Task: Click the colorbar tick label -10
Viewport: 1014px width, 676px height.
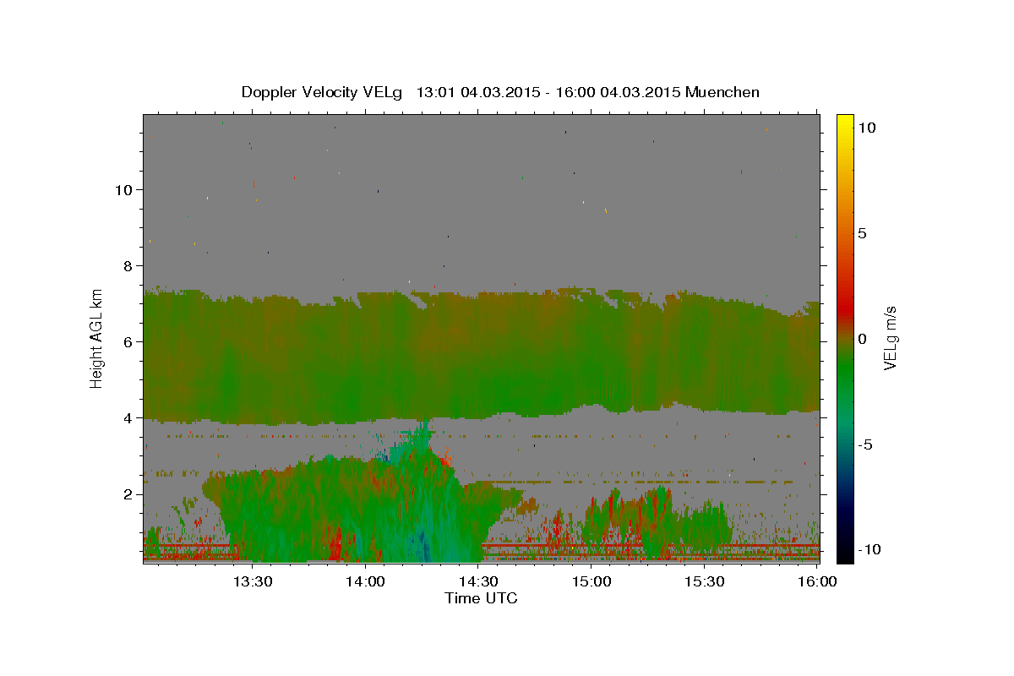Action: [x=869, y=549]
